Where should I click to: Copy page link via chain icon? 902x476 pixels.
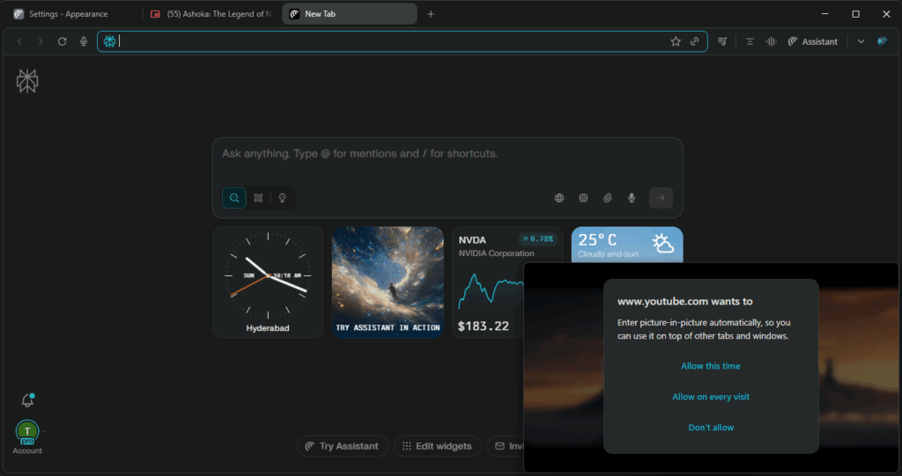[694, 41]
